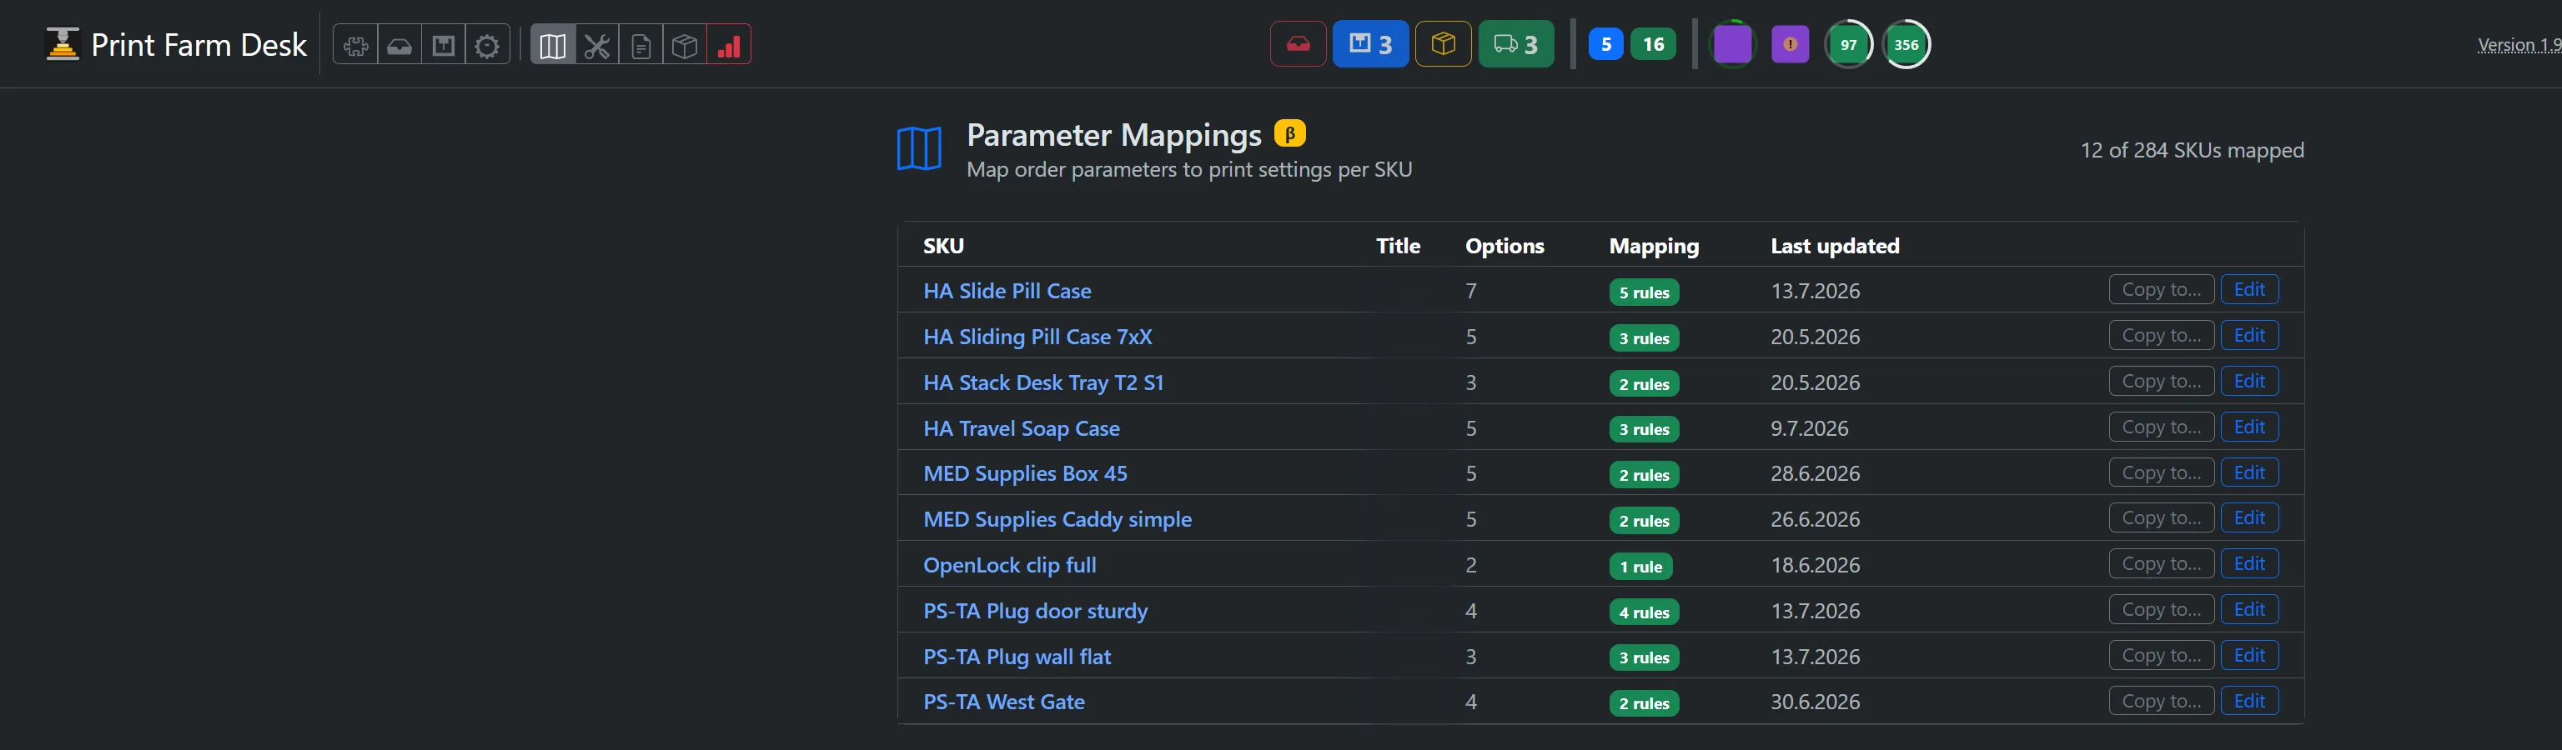The image size is (2562, 750).
Task: Open the HA Sliding Pill Case 7xX SKU
Action: tap(1037, 337)
